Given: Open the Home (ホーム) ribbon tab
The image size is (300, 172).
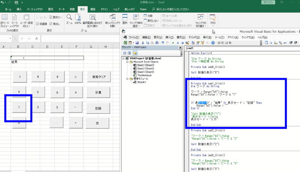Looking at the screenshot, I should pos(8,9).
